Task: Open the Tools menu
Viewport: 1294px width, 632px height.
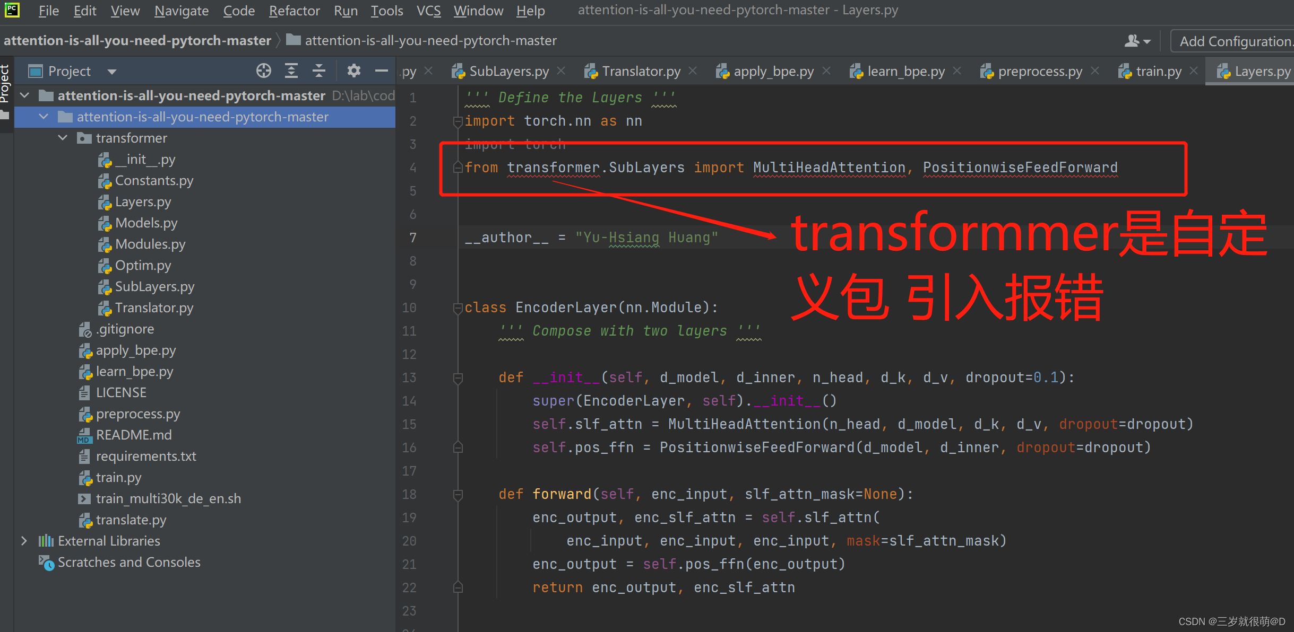Action: coord(387,11)
